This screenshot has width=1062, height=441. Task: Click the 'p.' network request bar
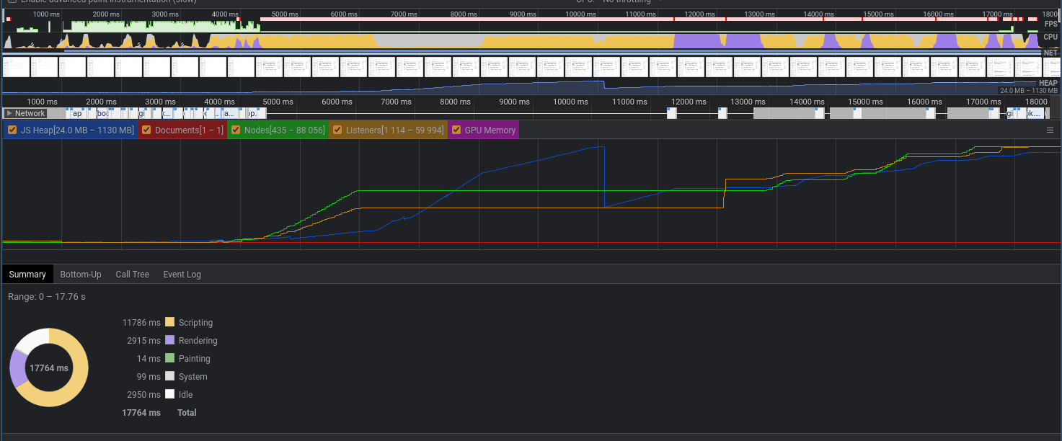[252, 113]
